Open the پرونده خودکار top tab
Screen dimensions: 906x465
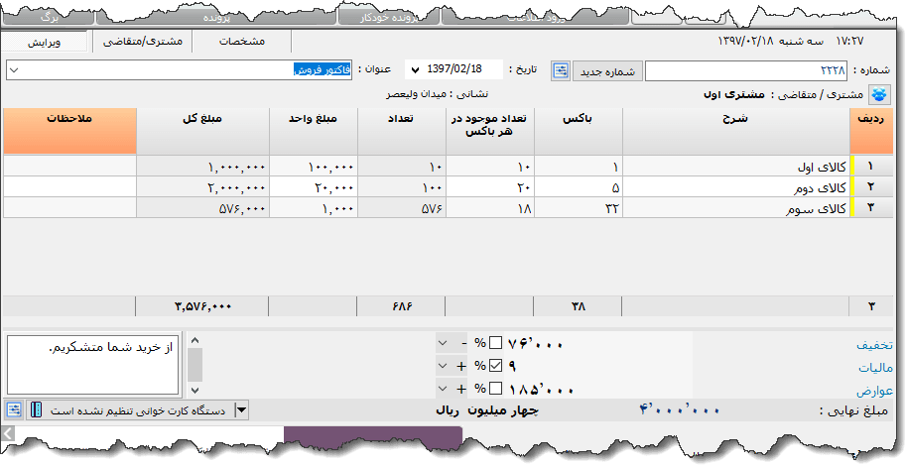pos(389,17)
